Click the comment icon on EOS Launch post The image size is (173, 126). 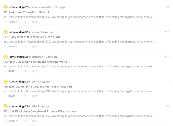point(34,96)
